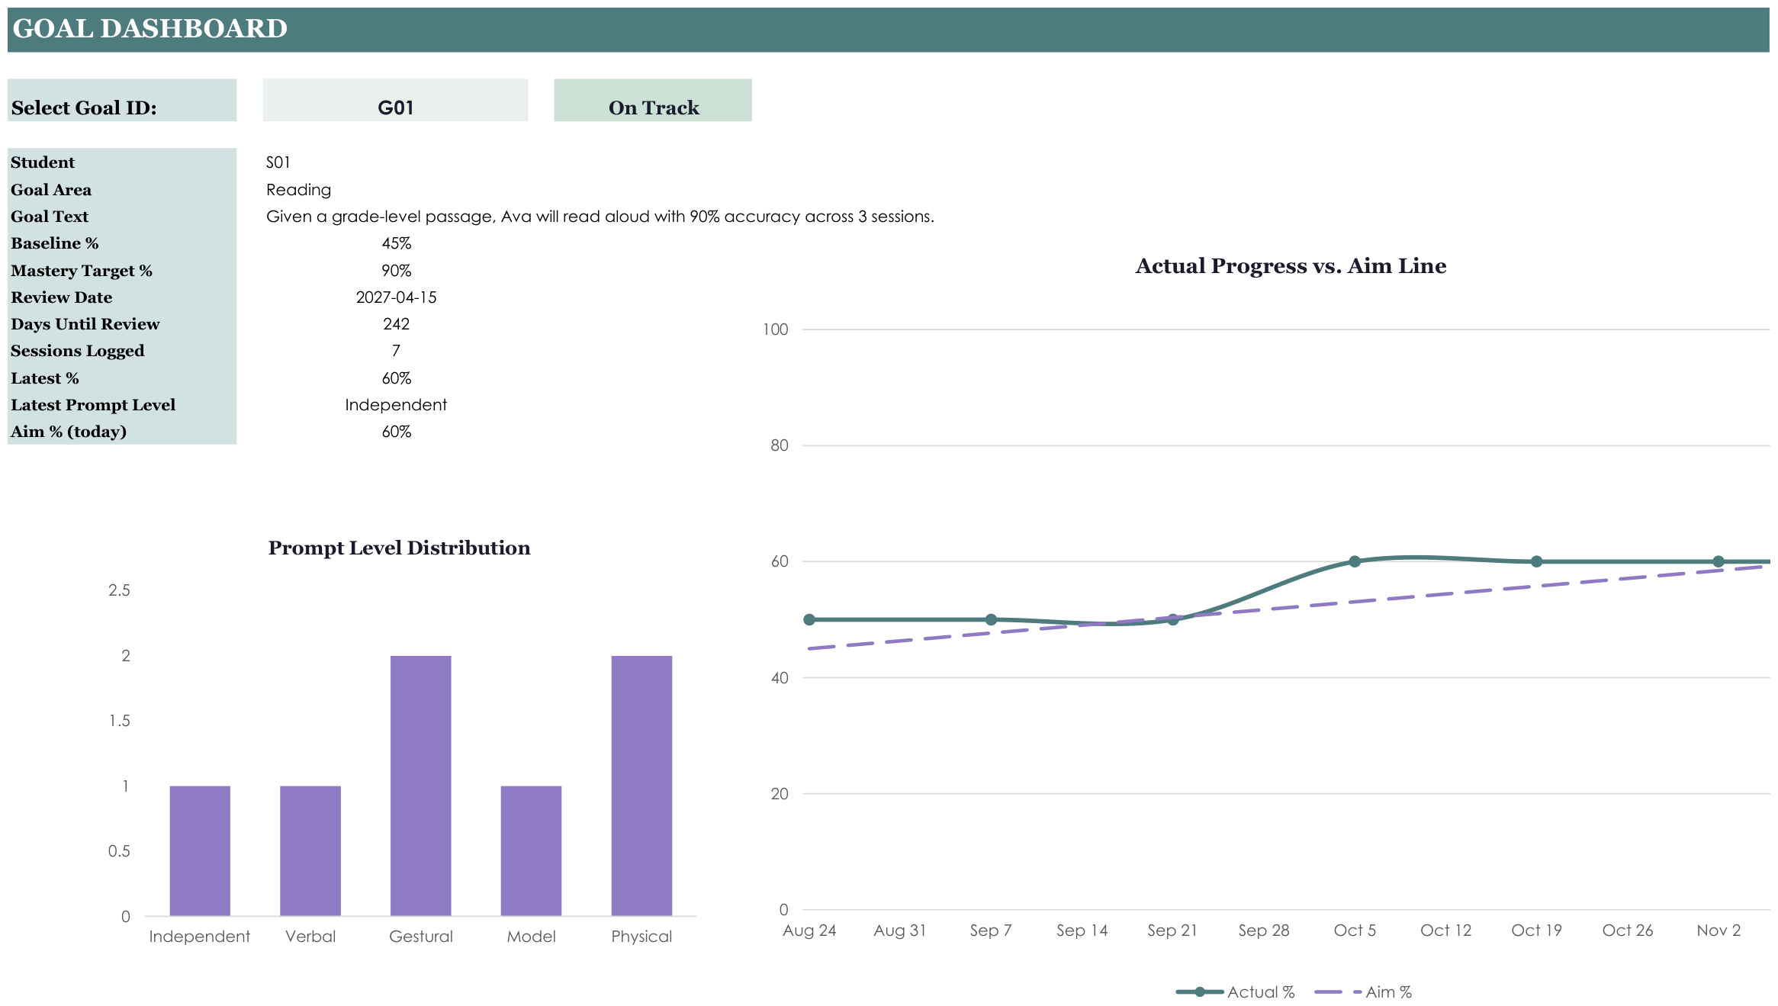Select the student value S01

[278, 162]
